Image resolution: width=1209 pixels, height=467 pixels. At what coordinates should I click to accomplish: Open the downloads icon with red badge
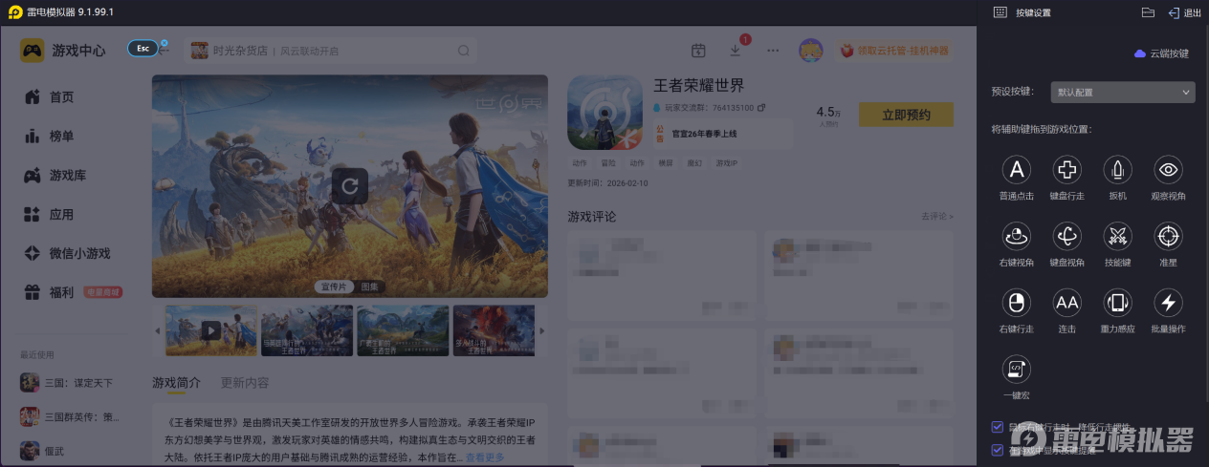736,50
